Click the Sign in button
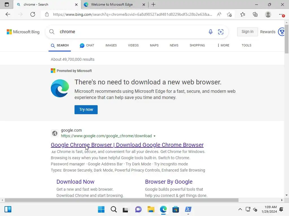 click(247, 31)
